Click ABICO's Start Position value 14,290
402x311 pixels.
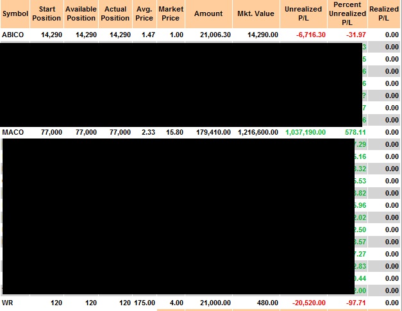51,35
